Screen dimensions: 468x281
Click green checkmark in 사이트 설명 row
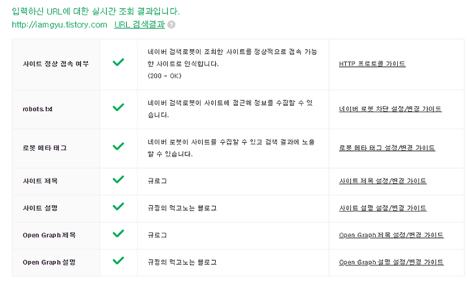[118, 206]
